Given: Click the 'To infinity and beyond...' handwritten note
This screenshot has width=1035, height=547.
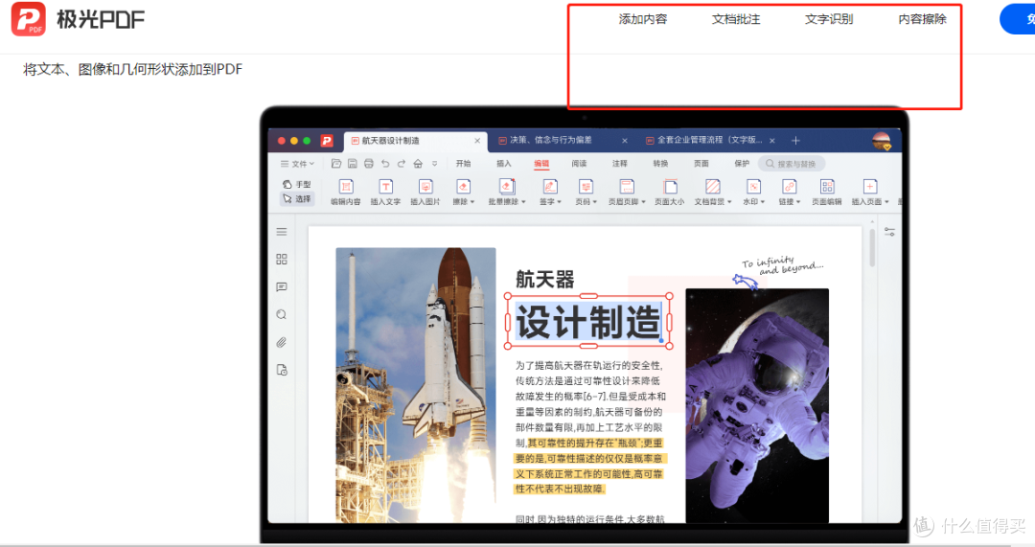Looking at the screenshot, I should tap(782, 265).
